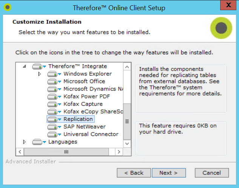Click the Replication feature drive icon
This screenshot has height=188, width=239.
(54, 119)
